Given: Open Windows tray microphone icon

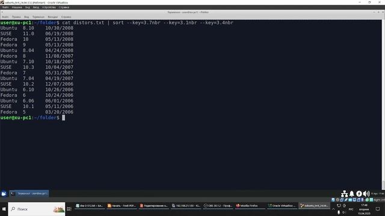Looking at the screenshot, I should (339, 212).
